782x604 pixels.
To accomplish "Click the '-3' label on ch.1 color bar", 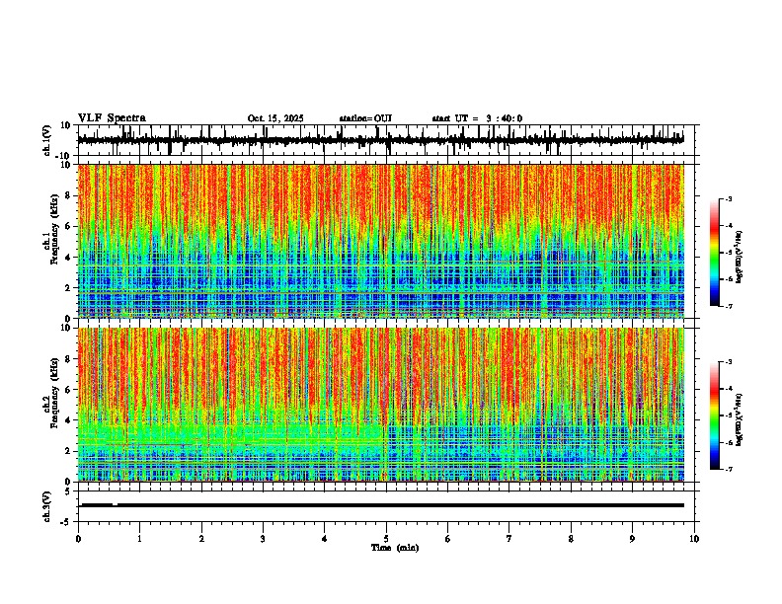I will coord(728,198).
